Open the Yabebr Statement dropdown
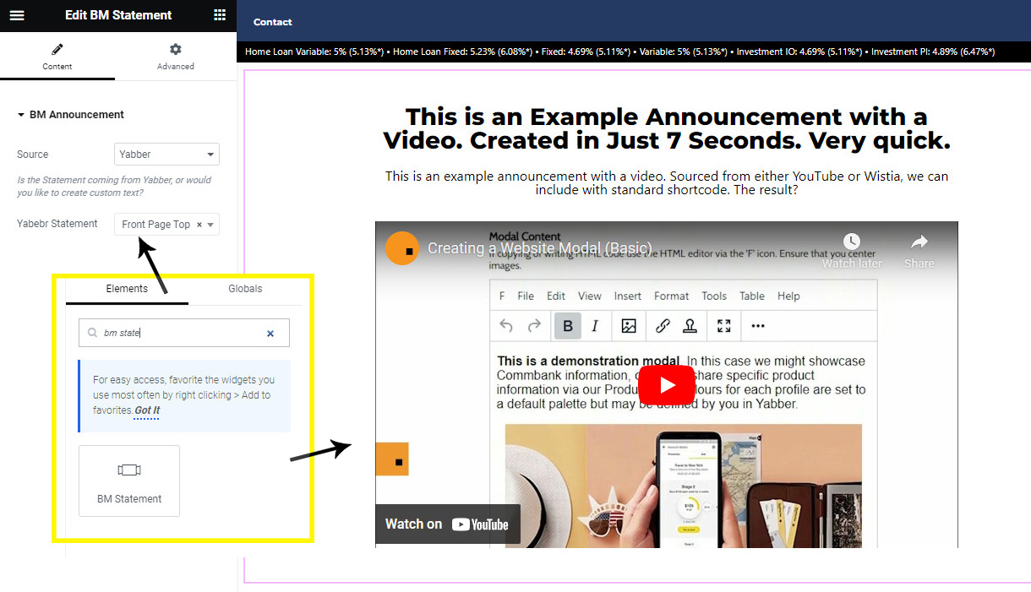Screen dimensions: 1031x592 (x=166, y=225)
